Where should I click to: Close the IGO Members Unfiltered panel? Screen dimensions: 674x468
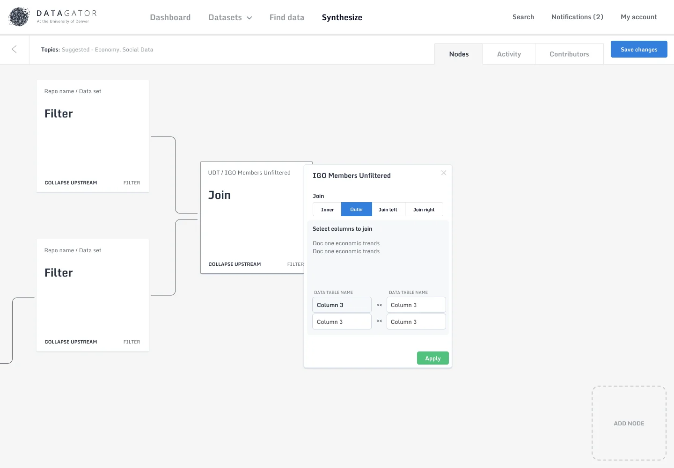[443, 173]
